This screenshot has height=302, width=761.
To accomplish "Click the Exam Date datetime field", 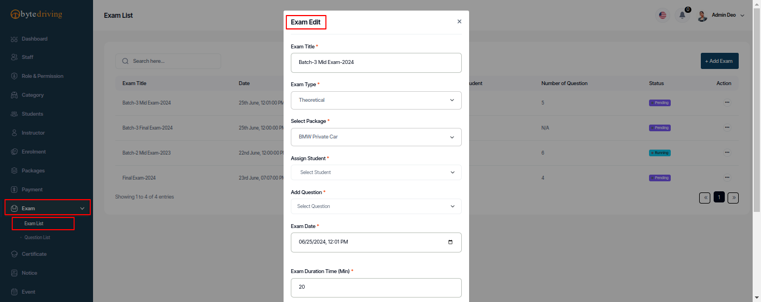I will tap(376, 242).
